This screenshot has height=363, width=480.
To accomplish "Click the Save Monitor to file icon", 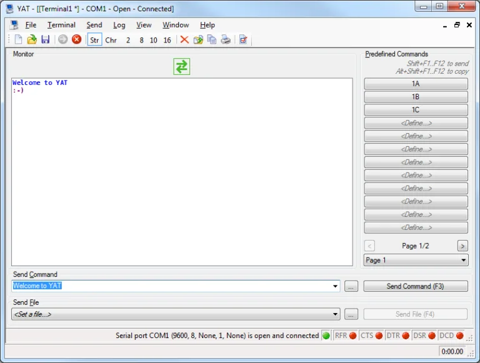I will [x=198, y=39].
